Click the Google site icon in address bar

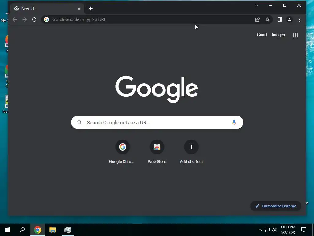47,19
